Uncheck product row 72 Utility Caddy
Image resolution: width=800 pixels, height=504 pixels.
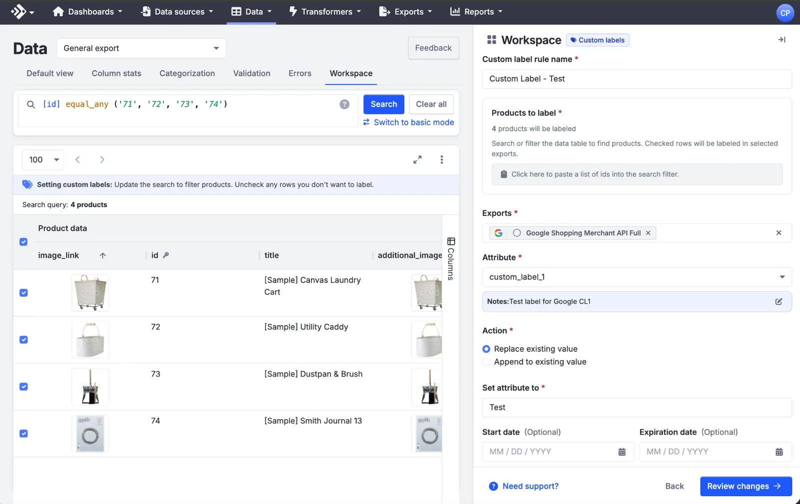[23, 340]
